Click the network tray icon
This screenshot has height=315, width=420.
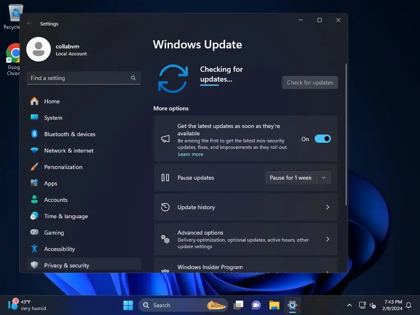[x=362, y=305]
